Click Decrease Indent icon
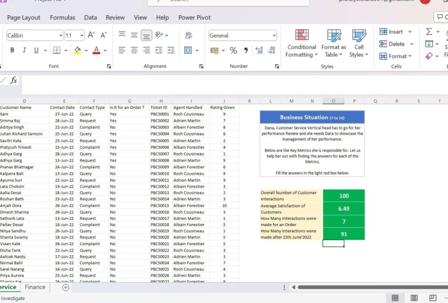The height and width of the screenshot is (303, 448). (159, 50)
